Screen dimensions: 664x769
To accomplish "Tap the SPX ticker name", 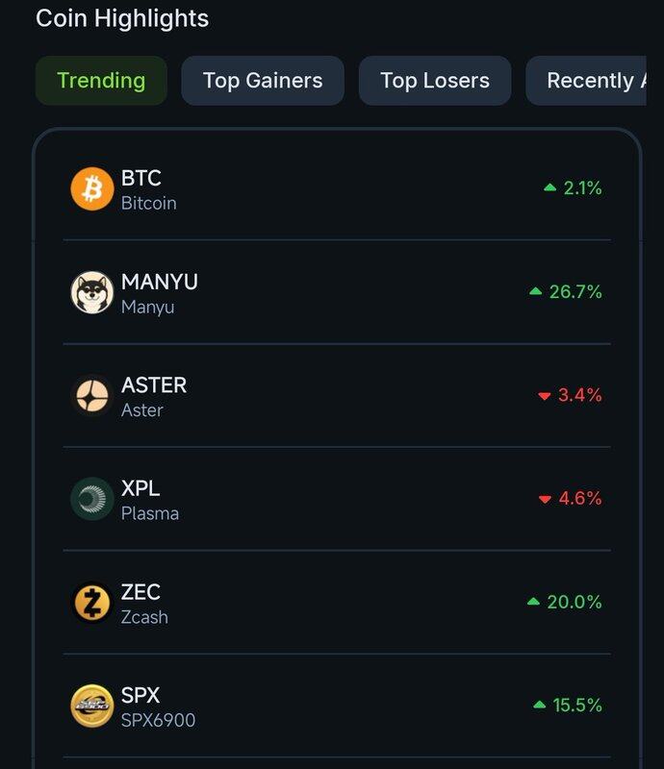I will tap(140, 695).
